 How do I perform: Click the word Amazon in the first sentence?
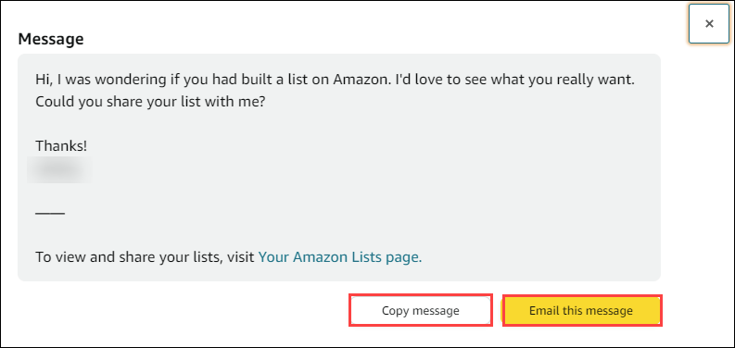click(361, 80)
